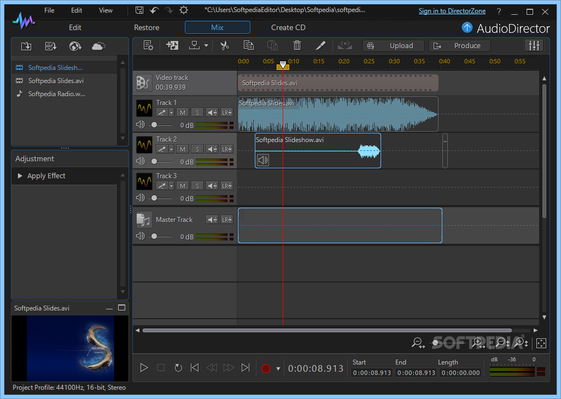Open dropdown arrow beside the download toolbar icon
Screen dimensions: 561x399
[x=206, y=45]
